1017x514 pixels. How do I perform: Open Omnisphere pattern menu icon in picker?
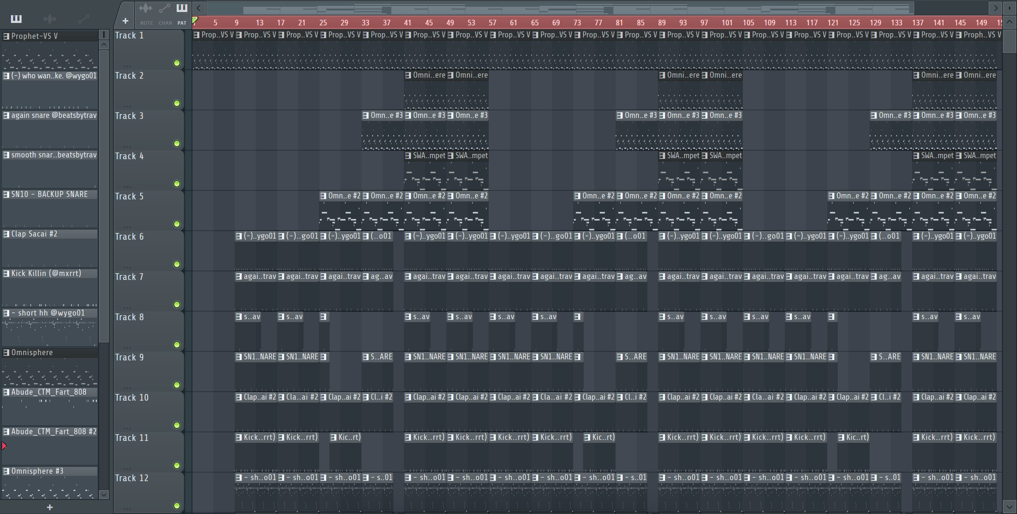click(6, 353)
